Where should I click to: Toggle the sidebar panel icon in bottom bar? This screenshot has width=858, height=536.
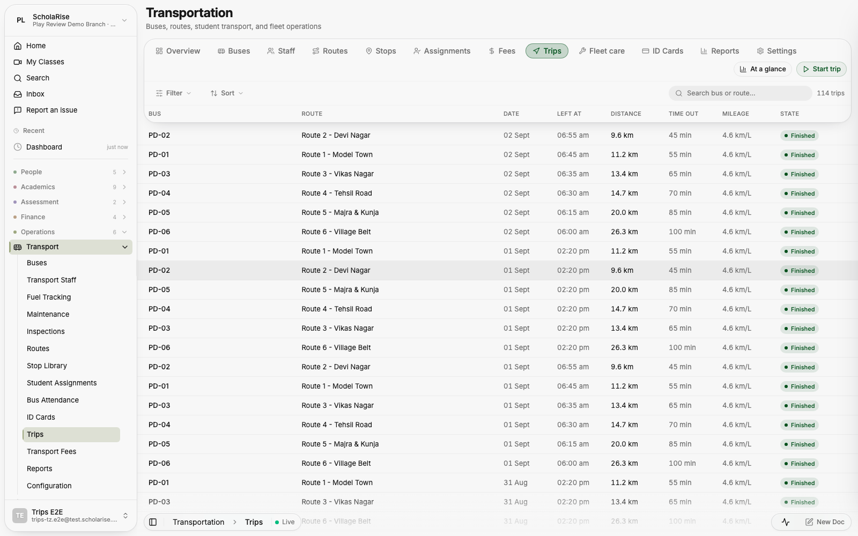click(x=153, y=522)
